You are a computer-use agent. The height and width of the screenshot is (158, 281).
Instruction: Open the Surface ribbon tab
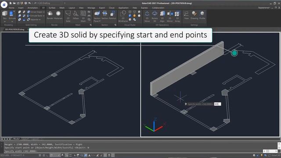[x=52, y=8]
